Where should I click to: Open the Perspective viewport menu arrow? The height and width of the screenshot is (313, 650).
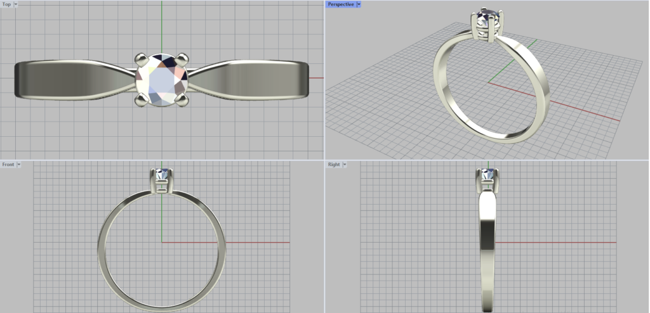pyautogui.click(x=359, y=4)
